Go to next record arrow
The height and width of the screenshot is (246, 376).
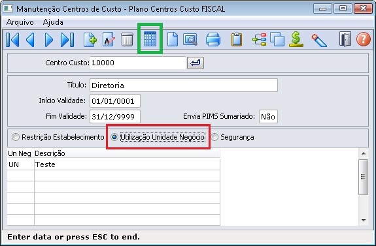48,40
